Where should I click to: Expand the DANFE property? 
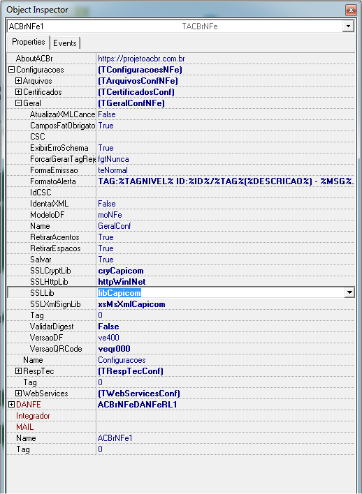click(x=11, y=405)
